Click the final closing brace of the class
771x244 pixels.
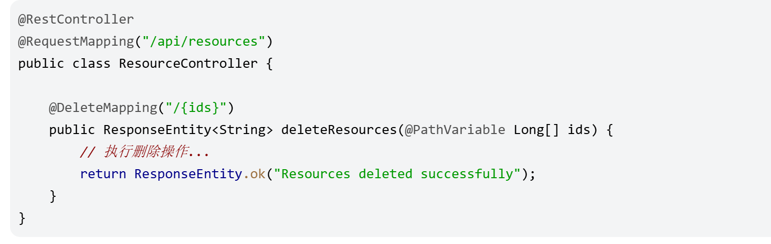[22, 218]
